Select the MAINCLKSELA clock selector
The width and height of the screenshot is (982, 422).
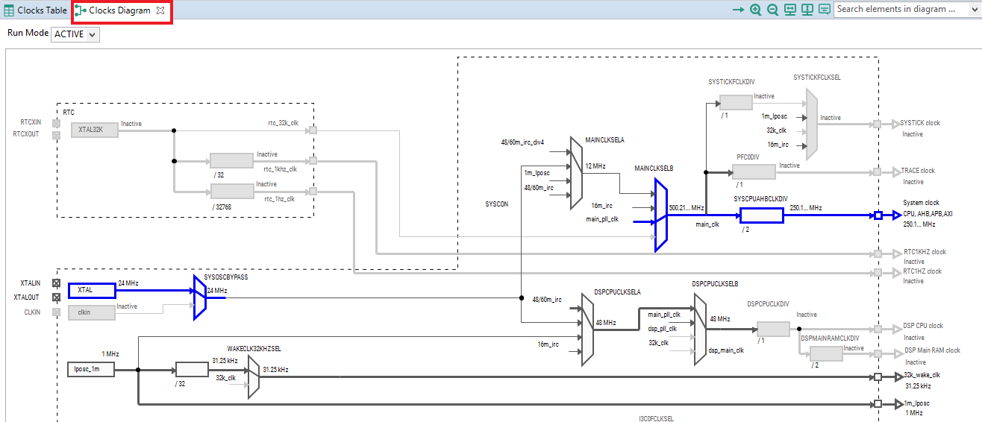click(575, 173)
